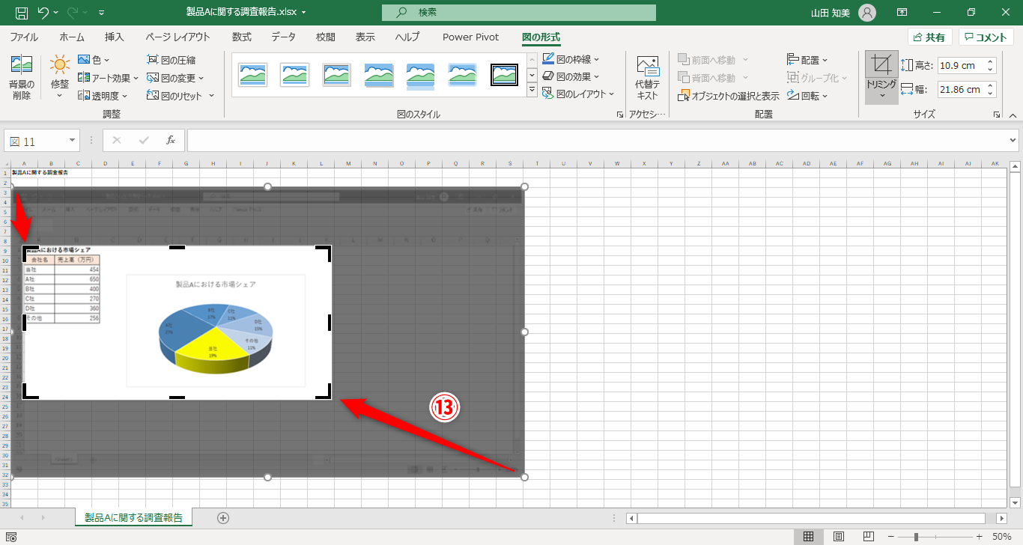Collapse the ribbon with the chevron

point(1013,115)
